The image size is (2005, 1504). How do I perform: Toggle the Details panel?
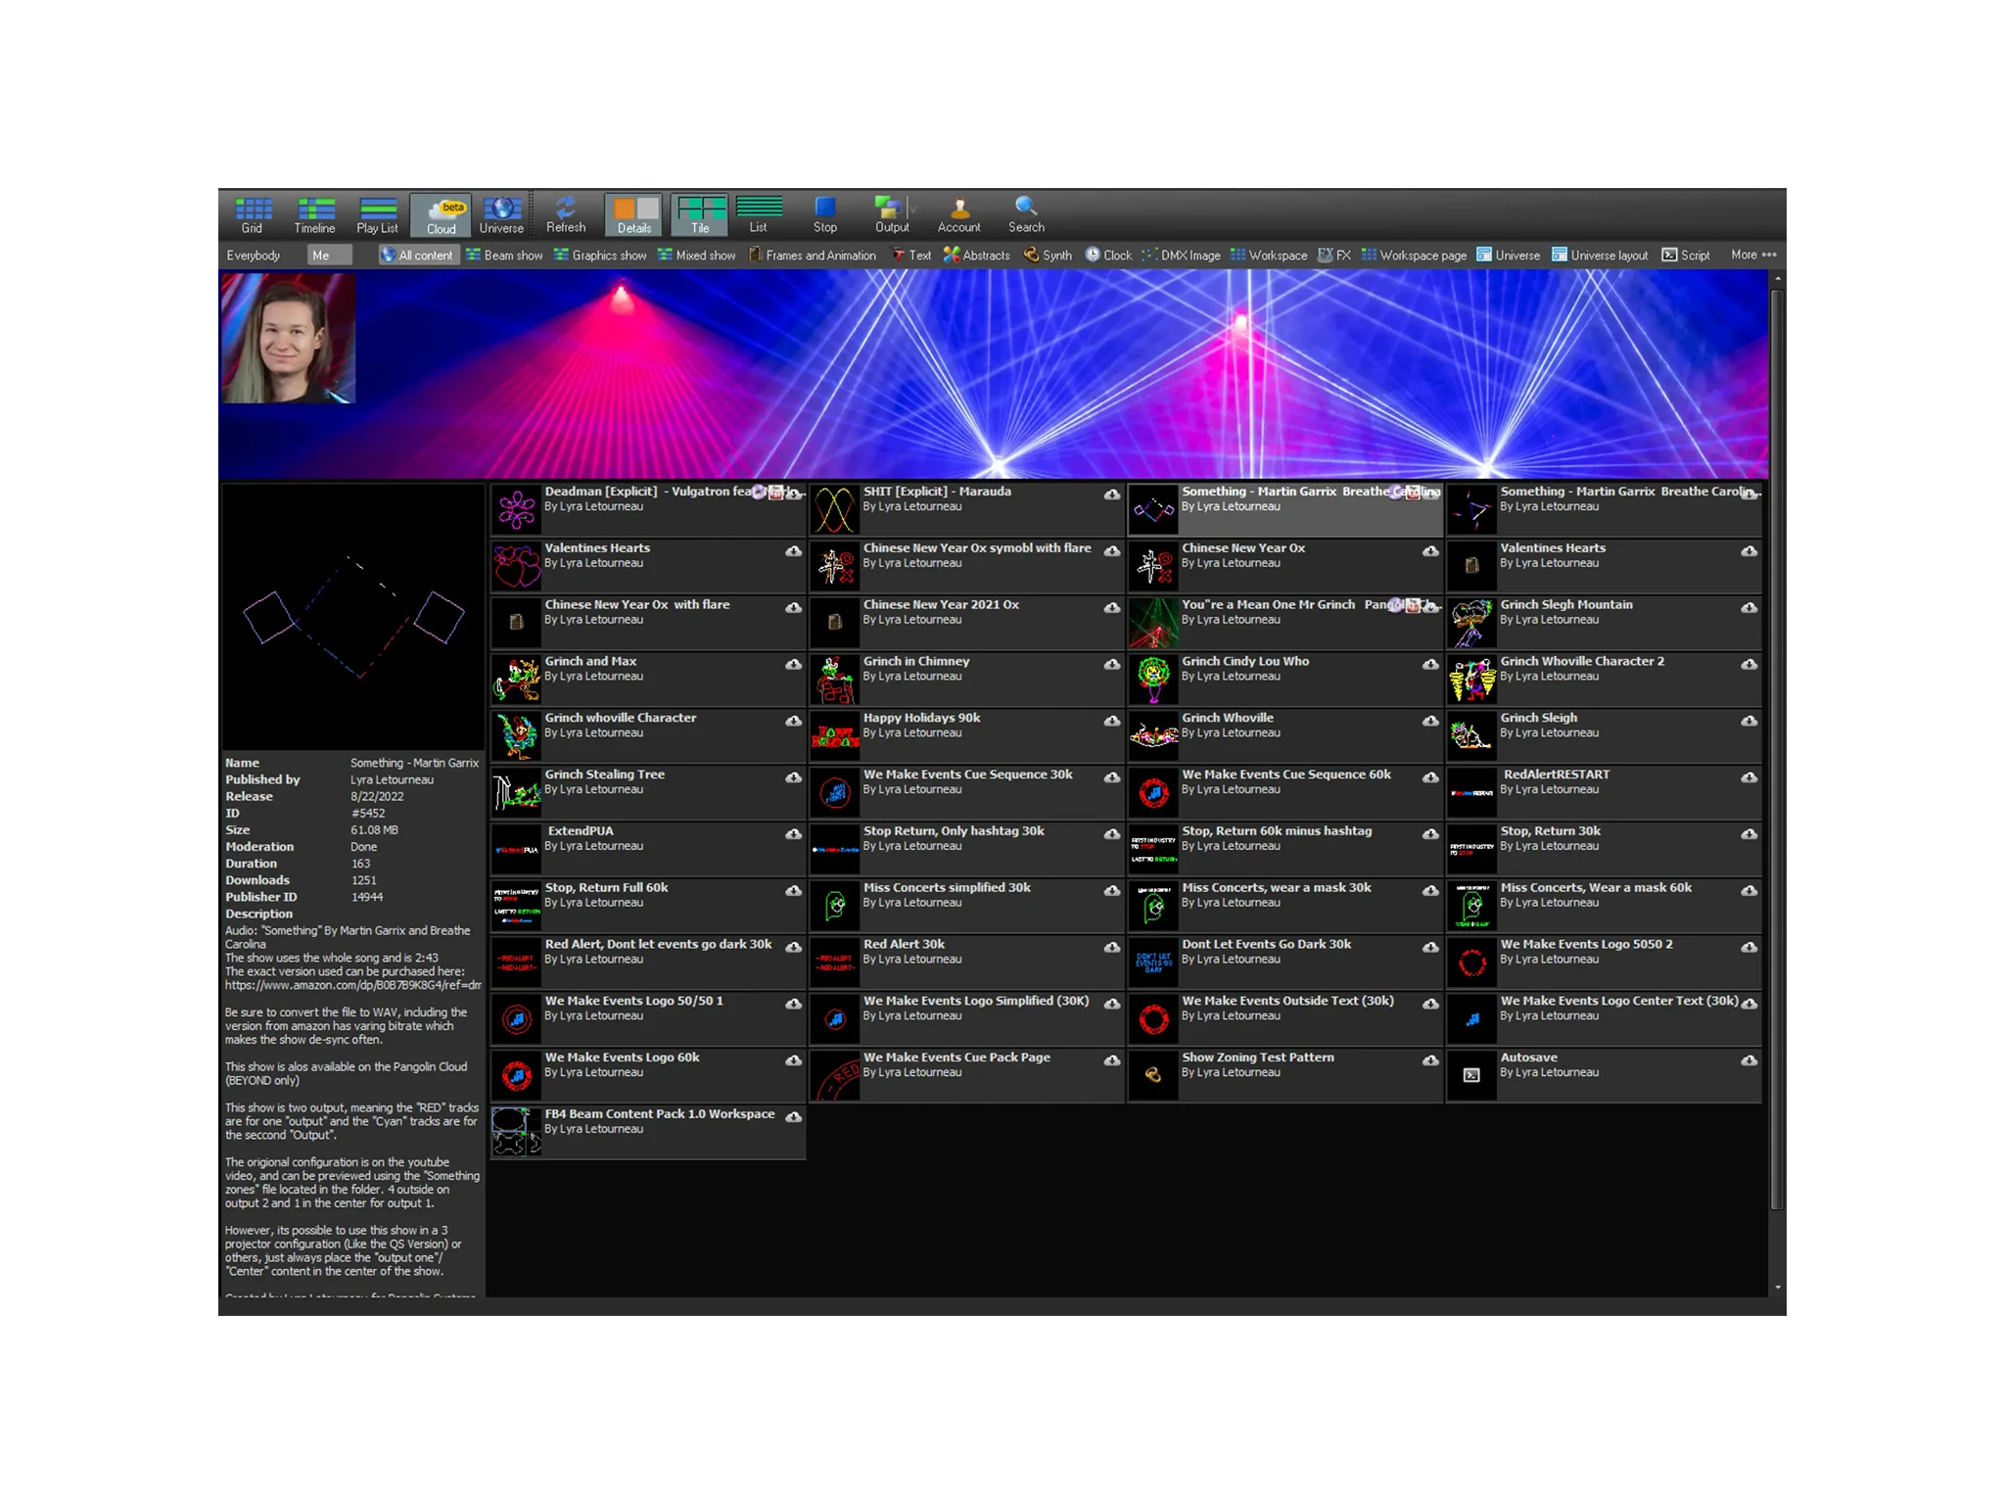coord(633,213)
